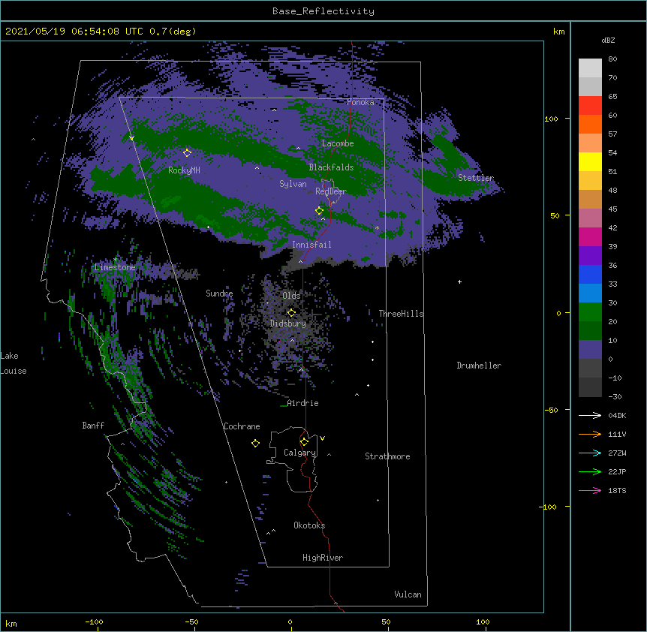647x632 pixels.
Task: Click the ThreeHills label
Action: 401,314
